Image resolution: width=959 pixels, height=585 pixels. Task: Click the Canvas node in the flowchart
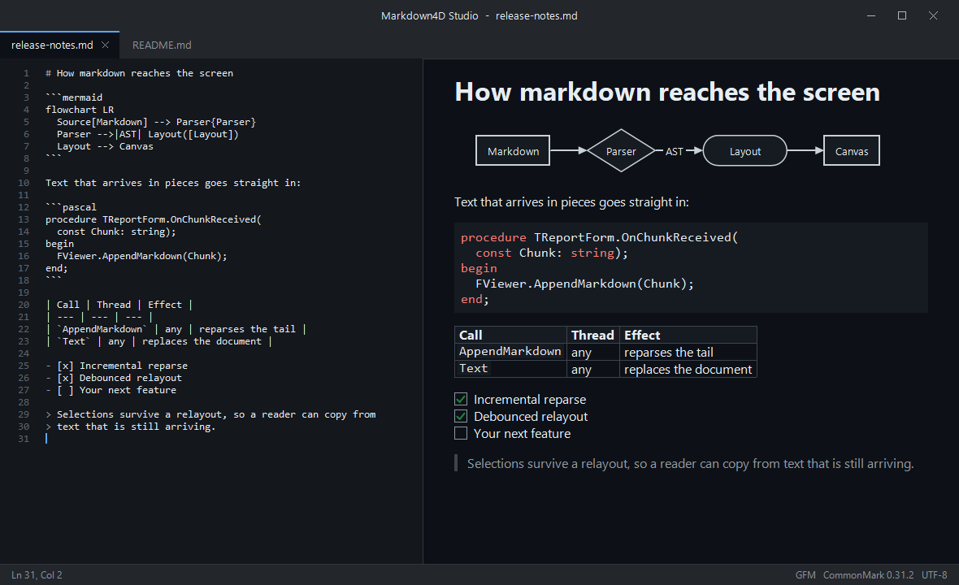852,151
